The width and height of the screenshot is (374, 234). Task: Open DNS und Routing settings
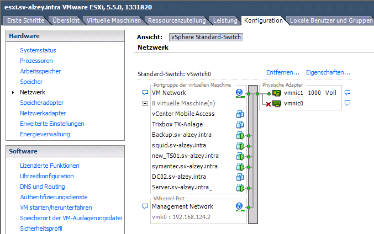pos(43,187)
